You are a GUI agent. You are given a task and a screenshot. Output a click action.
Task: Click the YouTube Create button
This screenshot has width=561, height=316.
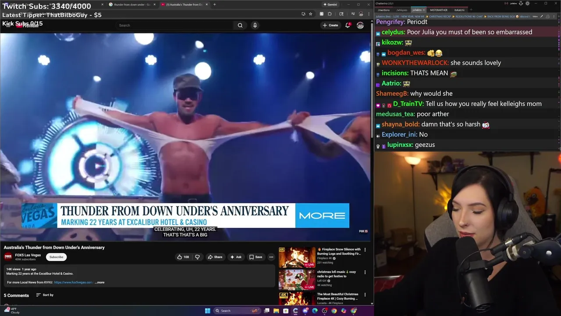(x=330, y=25)
